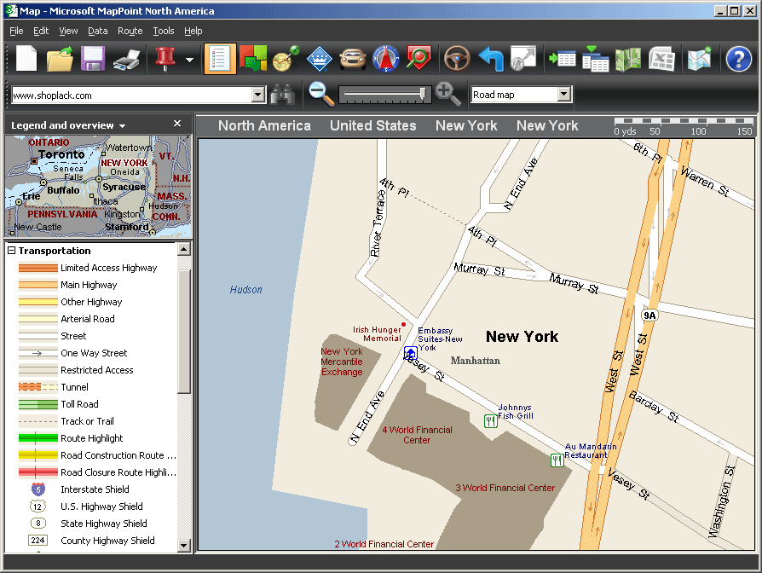Click the legend scrollbar thumb
762x573 pixels.
tap(184, 332)
